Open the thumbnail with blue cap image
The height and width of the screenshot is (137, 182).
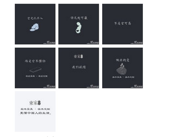pos(35,24)
